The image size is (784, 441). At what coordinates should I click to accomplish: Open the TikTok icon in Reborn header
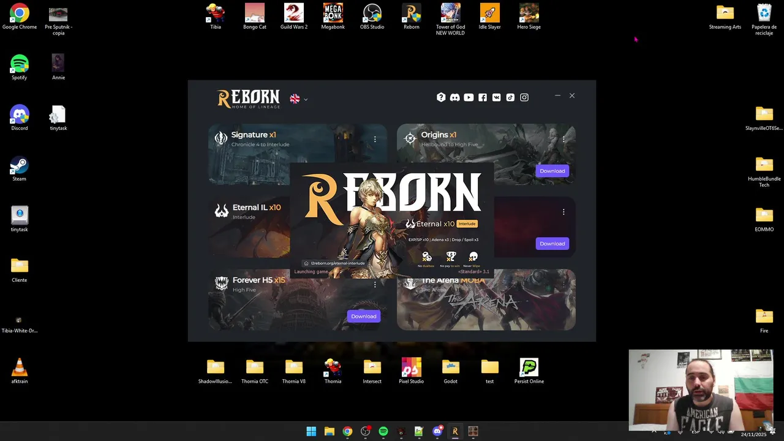click(x=510, y=97)
